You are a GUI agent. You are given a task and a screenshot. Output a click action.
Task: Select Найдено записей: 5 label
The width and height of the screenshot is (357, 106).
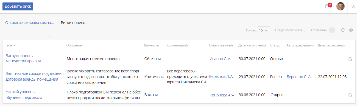point(290,30)
